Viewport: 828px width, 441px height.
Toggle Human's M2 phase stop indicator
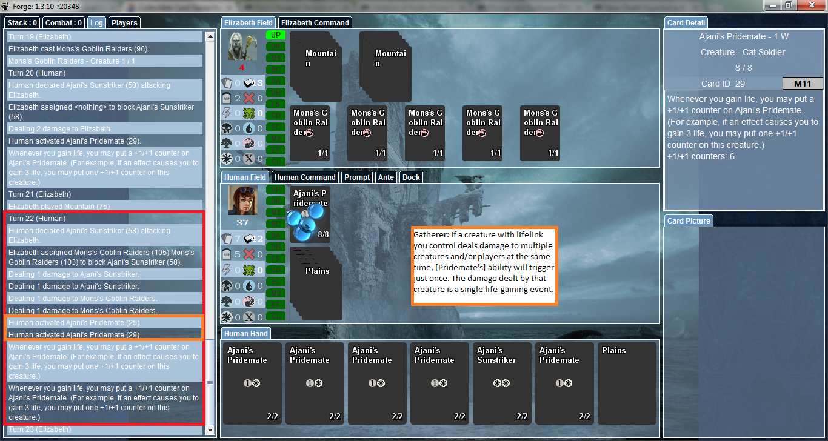(276, 293)
